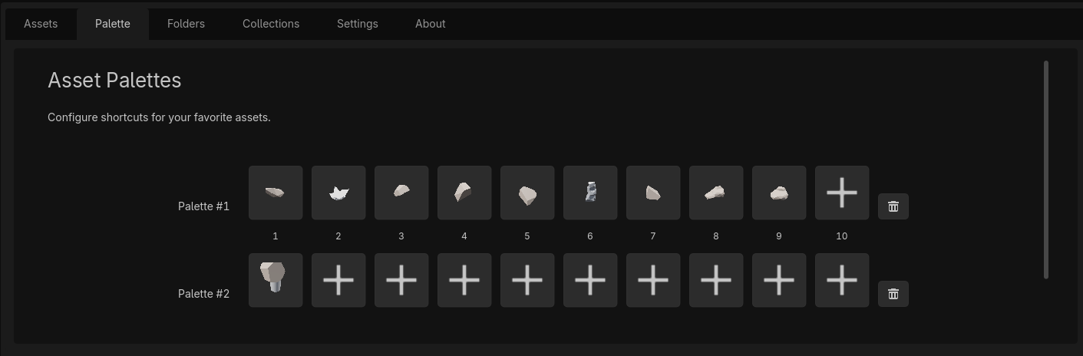Viewport: 1083px width, 356px height.
Task: Click the vertical scrollbar of the palette panel
Action: pos(1046,170)
